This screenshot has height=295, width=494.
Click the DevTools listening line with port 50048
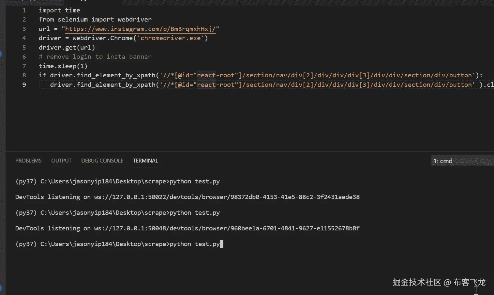pos(187,228)
